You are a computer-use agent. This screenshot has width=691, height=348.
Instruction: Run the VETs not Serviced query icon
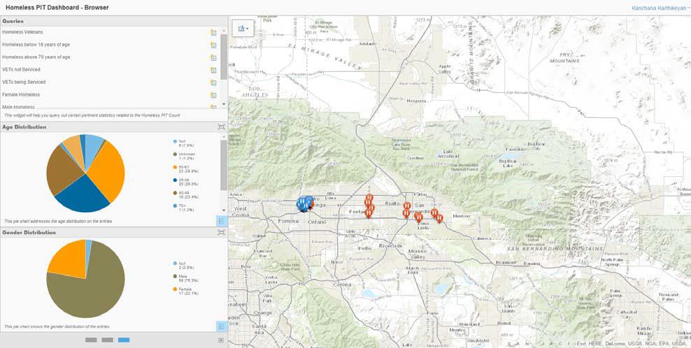click(214, 70)
